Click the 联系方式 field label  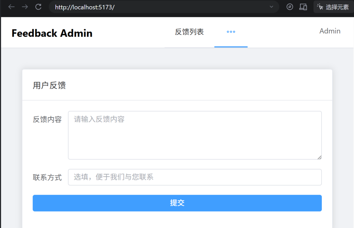[x=47, y=178]
